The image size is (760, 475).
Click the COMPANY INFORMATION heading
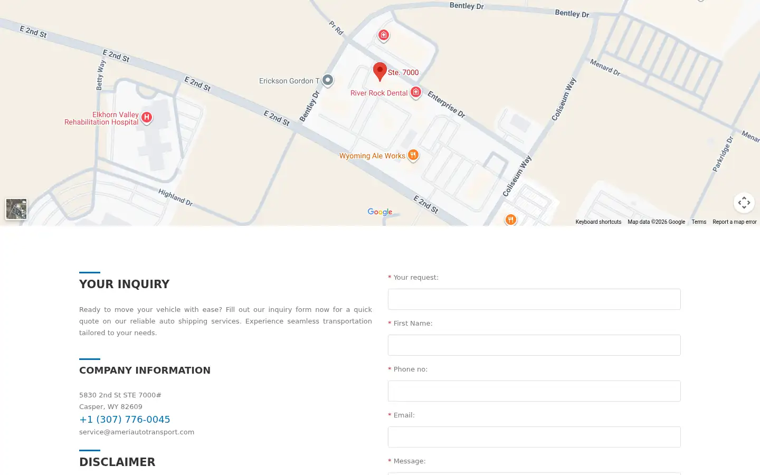point(145,370)
